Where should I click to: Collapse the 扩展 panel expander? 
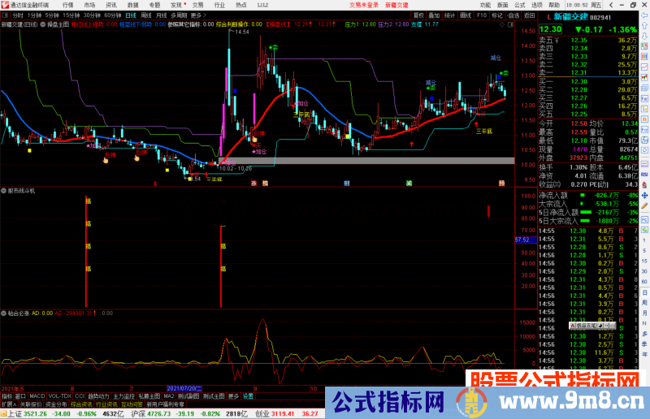pos(9,404)
